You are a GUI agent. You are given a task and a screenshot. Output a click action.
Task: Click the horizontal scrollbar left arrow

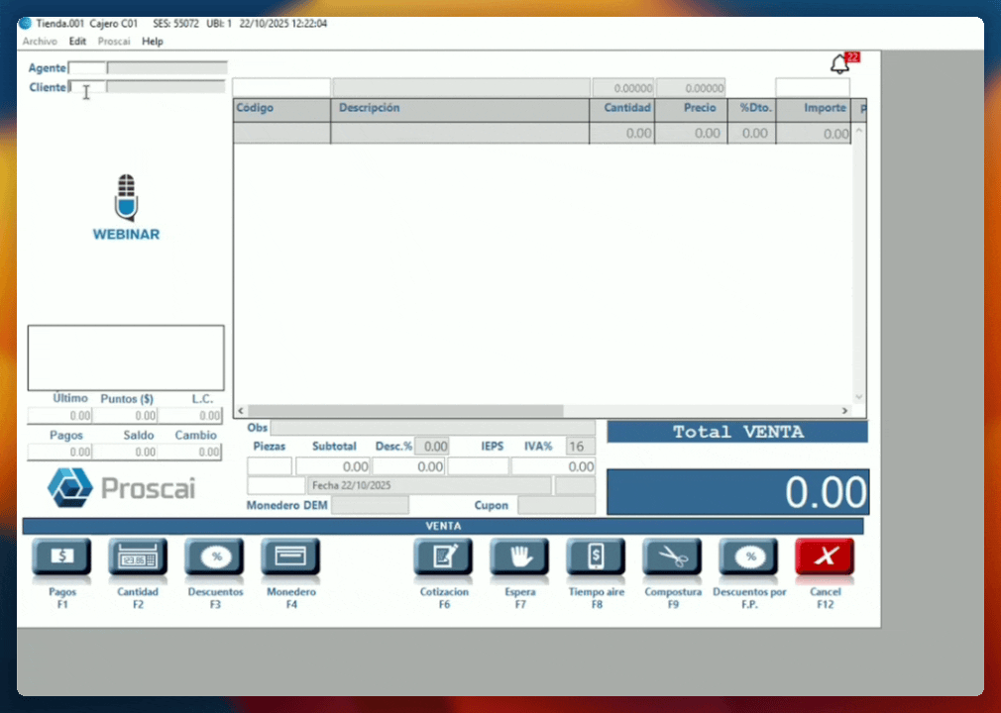(241, 411)
